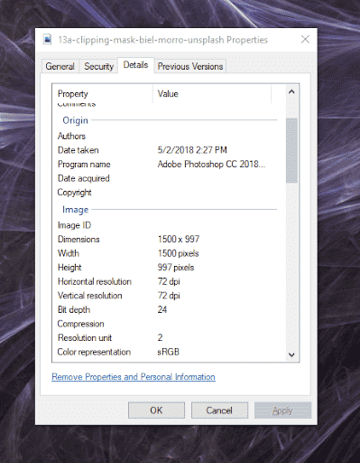
Task: Switch to the General tab
Action: click(60, 66)
